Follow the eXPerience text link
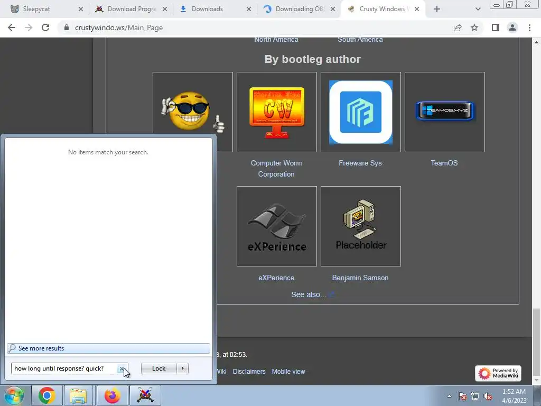This screenshot has width=541, height=406. pos(276,278)
